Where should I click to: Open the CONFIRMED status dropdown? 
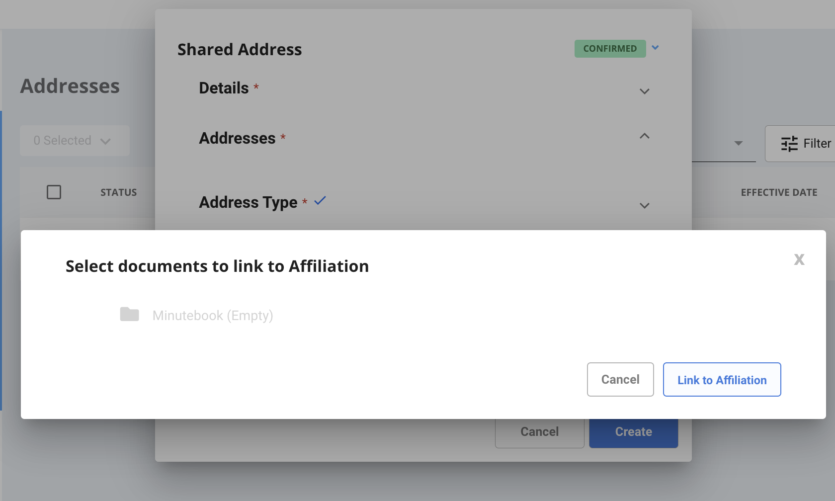click(655, 48)
